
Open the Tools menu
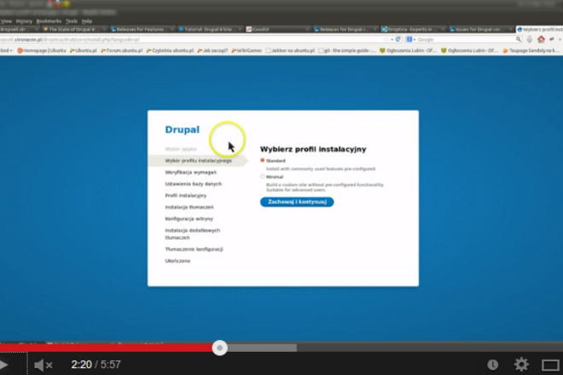(72, 21)
